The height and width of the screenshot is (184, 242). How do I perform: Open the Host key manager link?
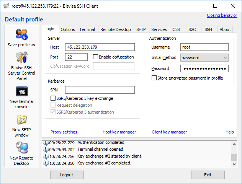[x=119, y=132]
